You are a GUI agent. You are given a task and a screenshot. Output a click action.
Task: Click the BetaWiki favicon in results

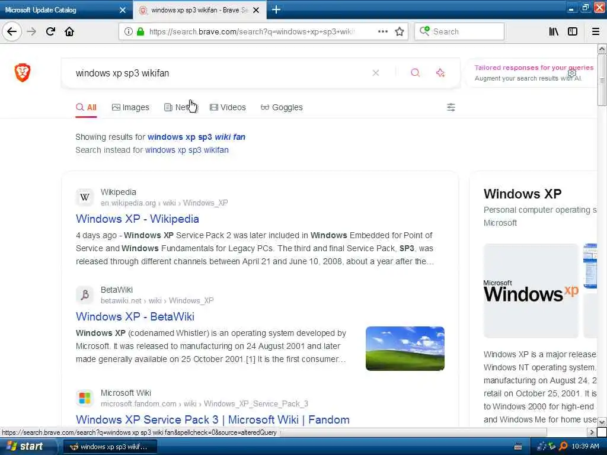(x=85, y=295)
